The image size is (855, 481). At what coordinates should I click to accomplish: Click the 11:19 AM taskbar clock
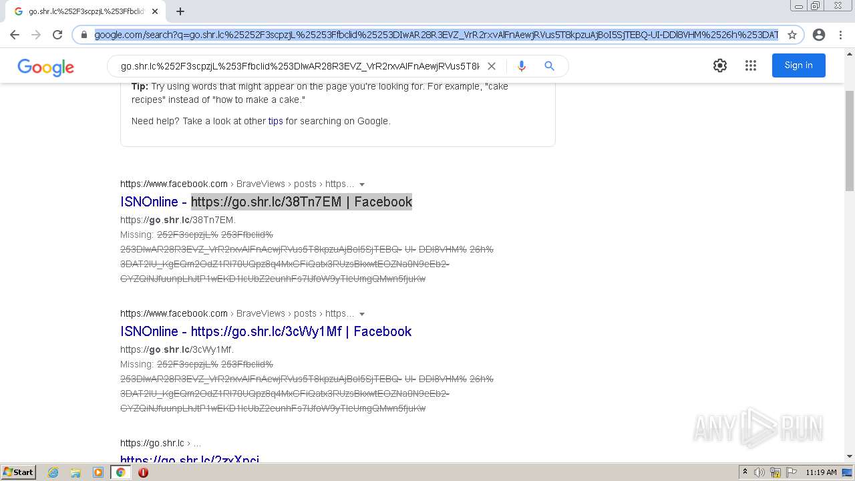(x=821, y=472)
